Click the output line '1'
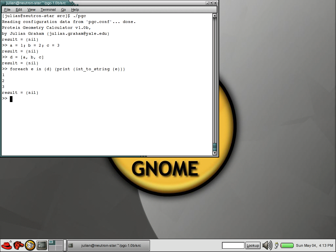This screenshot has height=252, width=336. point(3,75)
